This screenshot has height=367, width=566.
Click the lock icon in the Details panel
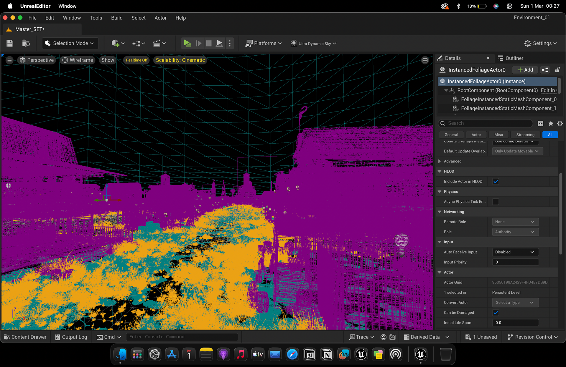click(557, 70)
